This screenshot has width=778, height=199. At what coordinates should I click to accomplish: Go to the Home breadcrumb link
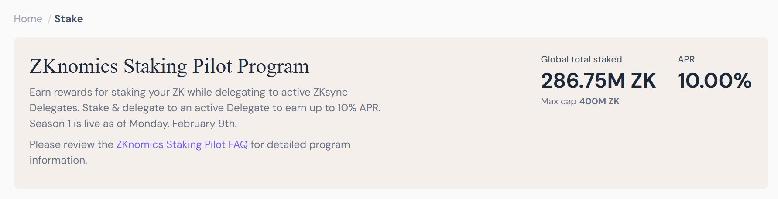point(28,19)
